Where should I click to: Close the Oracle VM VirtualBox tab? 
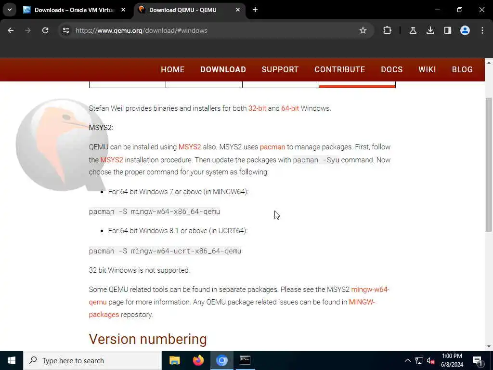(x=123, y=10)
